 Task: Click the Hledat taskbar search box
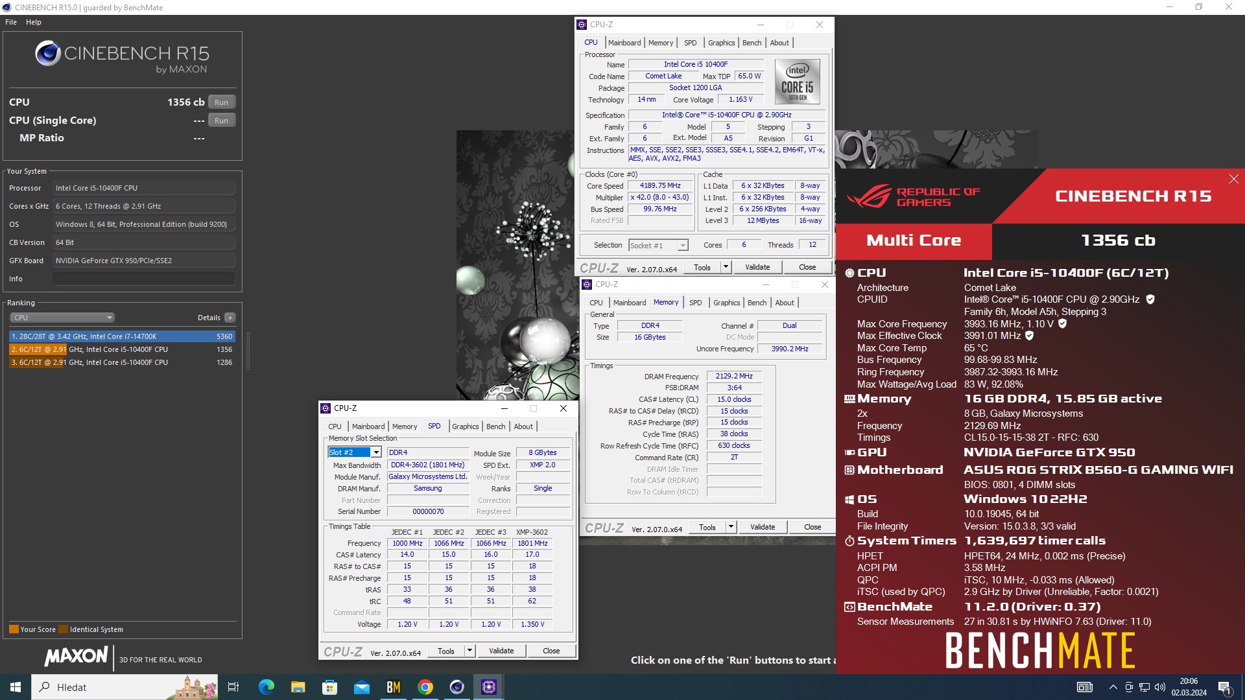click(124, 687)
